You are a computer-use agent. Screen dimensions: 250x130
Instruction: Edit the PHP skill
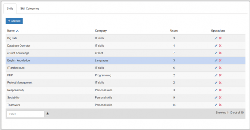(216, 75)
